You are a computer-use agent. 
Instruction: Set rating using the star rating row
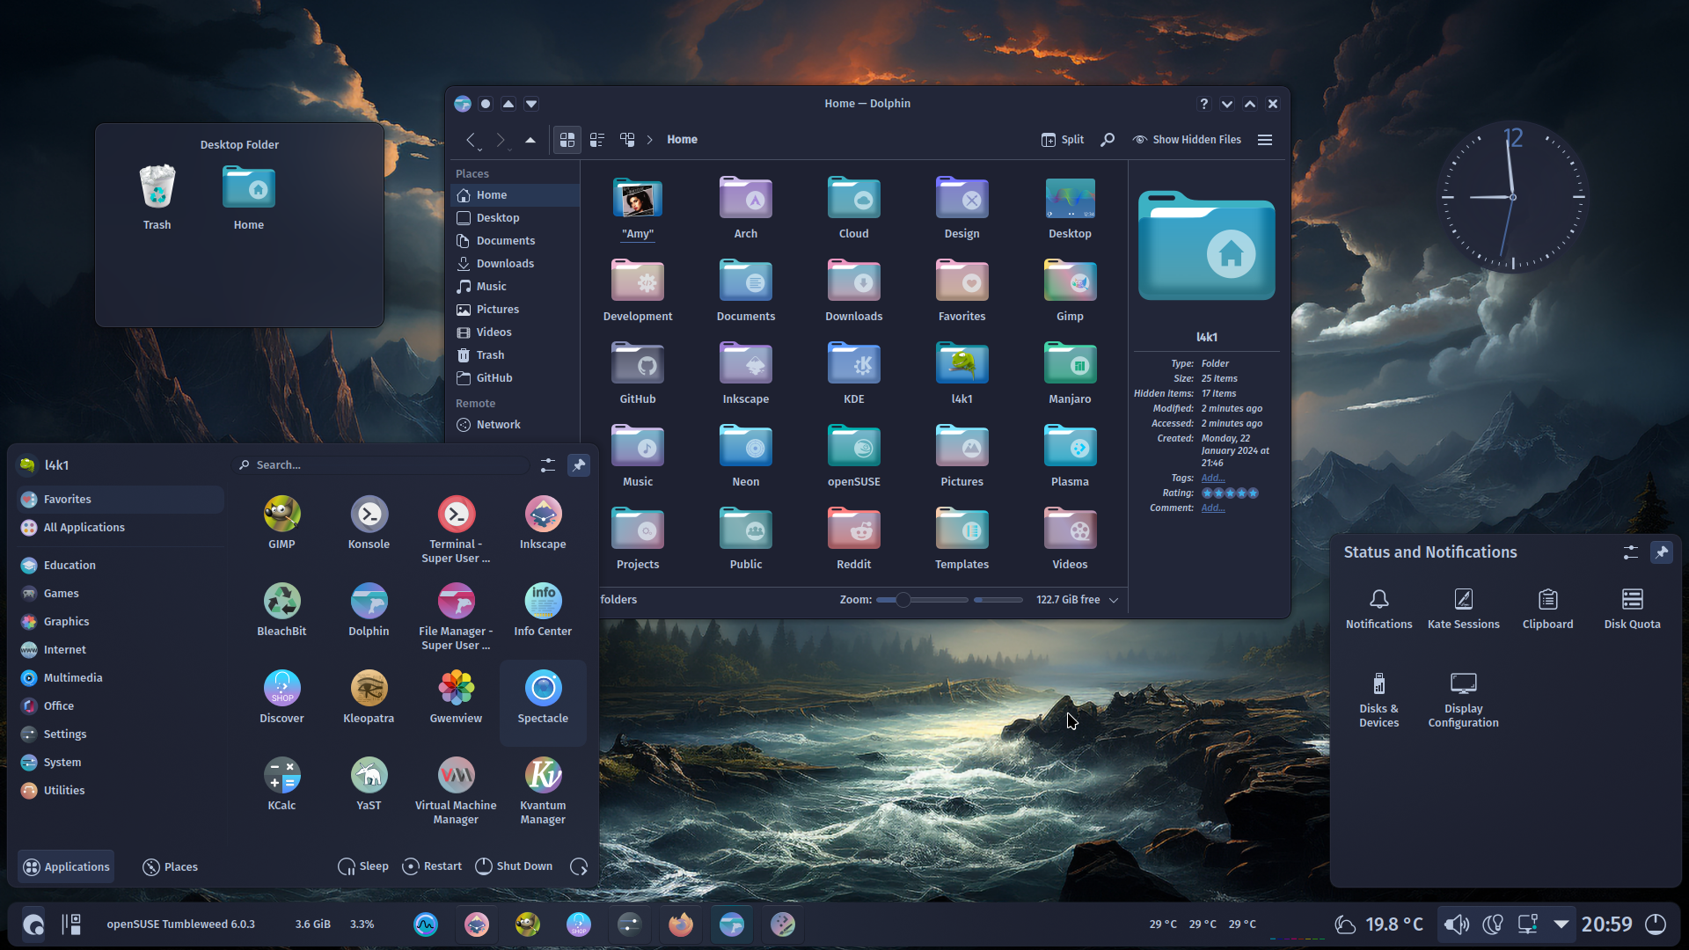tap(1230, 493)
